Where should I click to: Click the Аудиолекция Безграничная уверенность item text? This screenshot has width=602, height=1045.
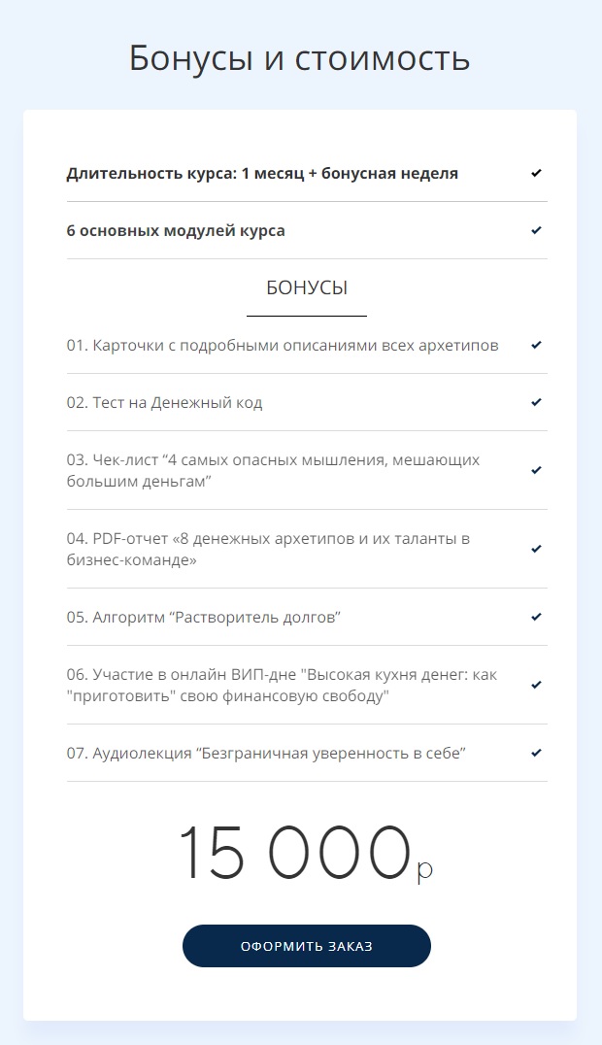point(267,754)
